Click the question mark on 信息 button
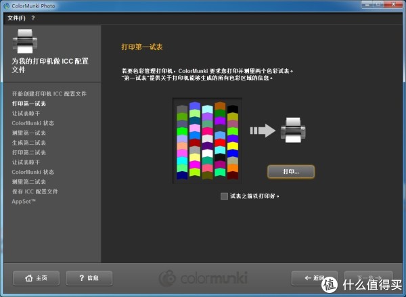Image resolution: width=406 pixels, height=297 pixels. (82, 278)
